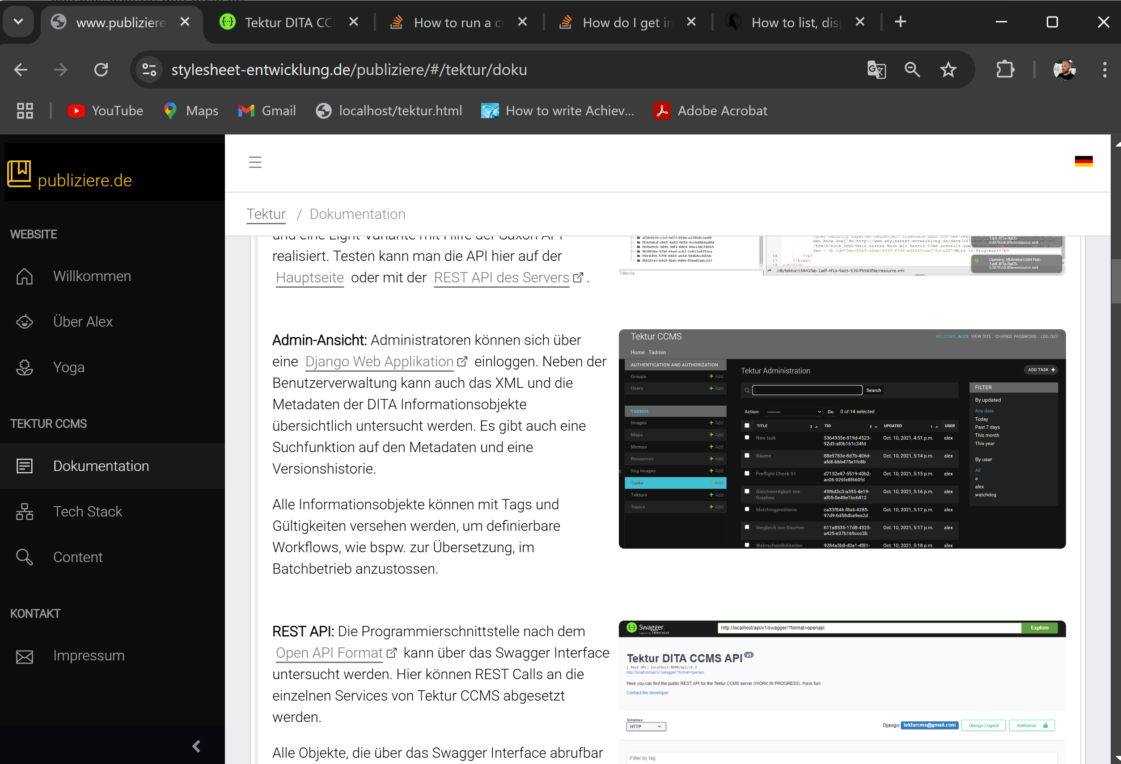
Task: Open the browser extensions puzzle icon
Action: [x=1005, y=70]
